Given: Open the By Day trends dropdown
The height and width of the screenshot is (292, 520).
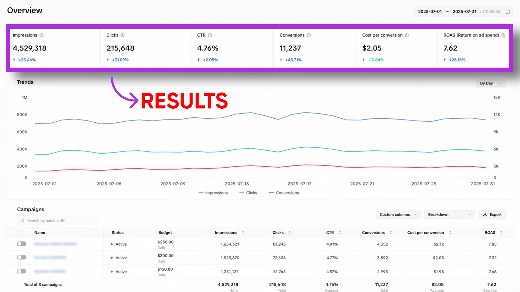Looking at the screenshot, I should [491, 83].
